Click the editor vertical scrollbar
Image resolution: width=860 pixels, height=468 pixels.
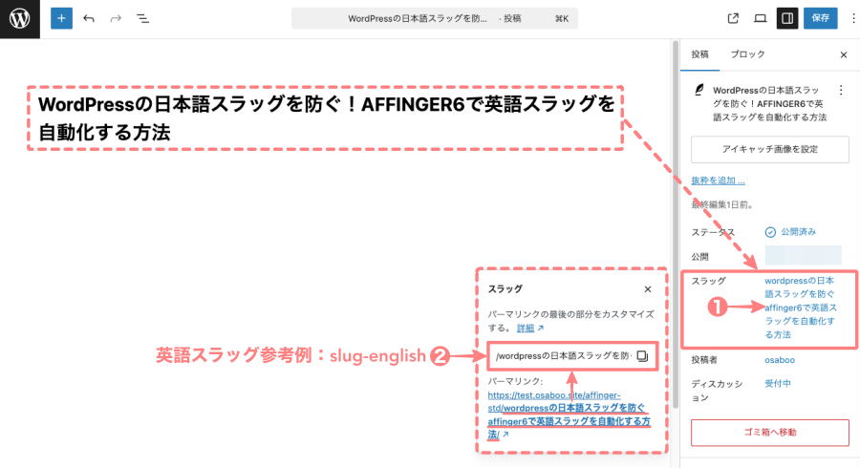pyautogui.click(x=676, y=224)
